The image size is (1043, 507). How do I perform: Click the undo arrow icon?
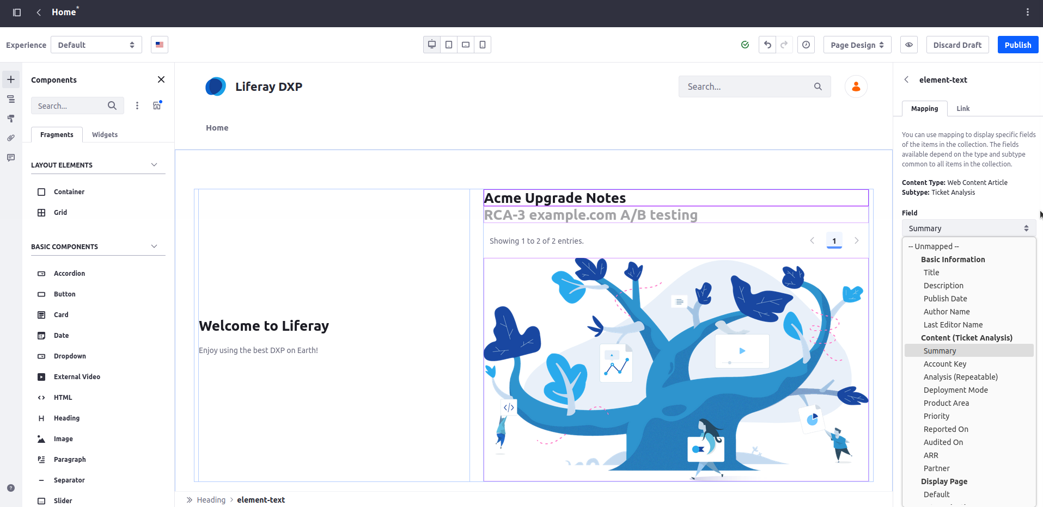click(767, 45)
